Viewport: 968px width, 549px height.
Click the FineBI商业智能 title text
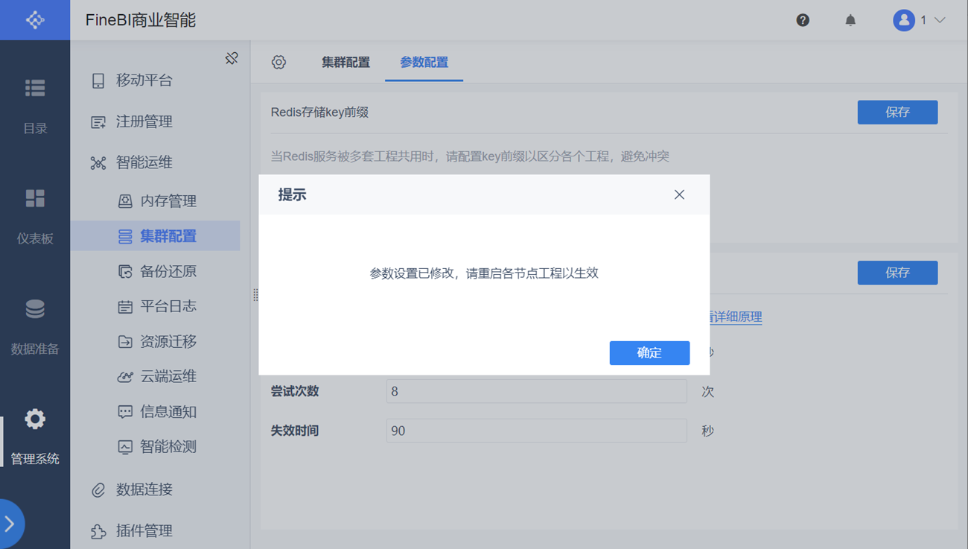(x=141, y=20)
